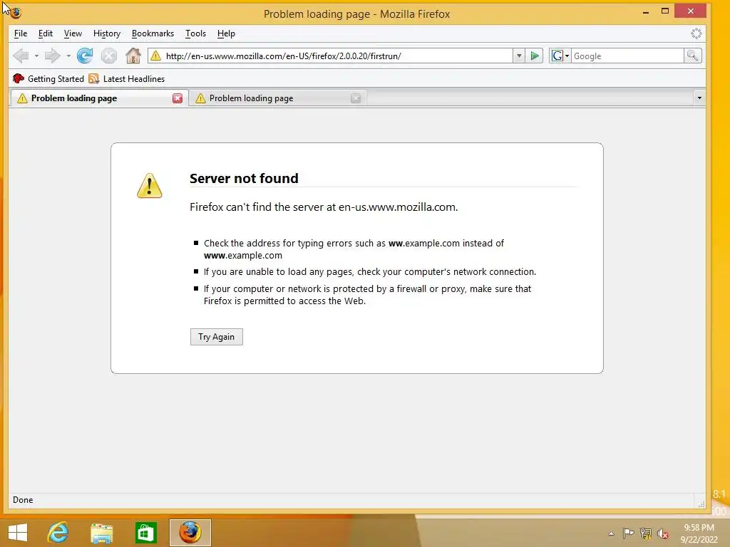Viewport: 730px width, 547px height.
Task: Close the second inactive tab
Action: 356,98
